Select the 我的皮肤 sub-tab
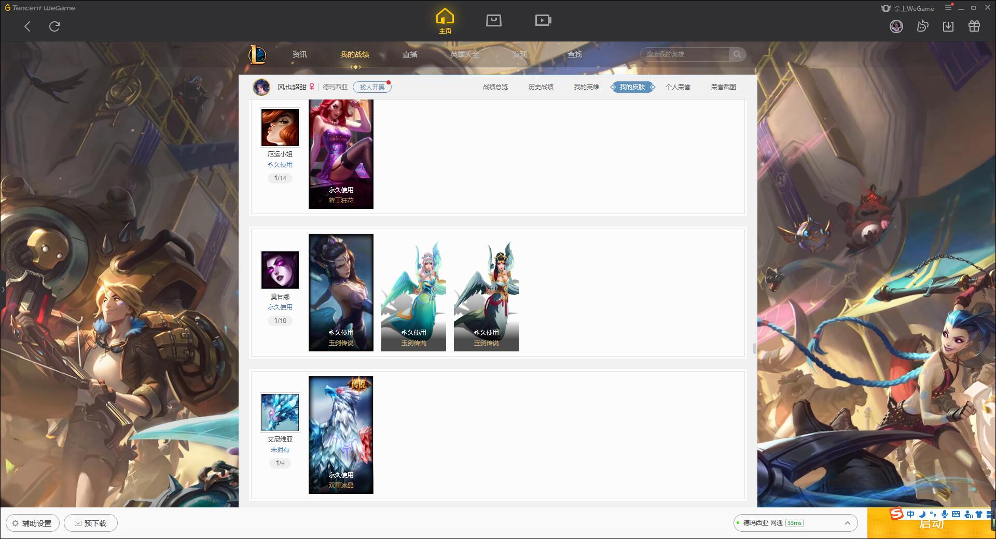The width and height of the screenshot is (996, 539). [x=632, y=87]
